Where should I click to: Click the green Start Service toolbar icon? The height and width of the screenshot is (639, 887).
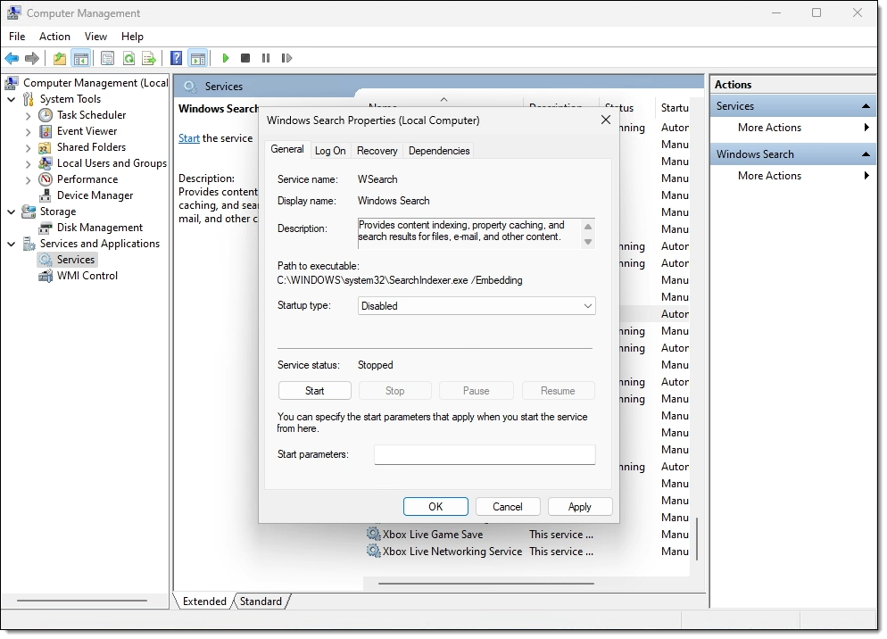click(x=226, y=58)
